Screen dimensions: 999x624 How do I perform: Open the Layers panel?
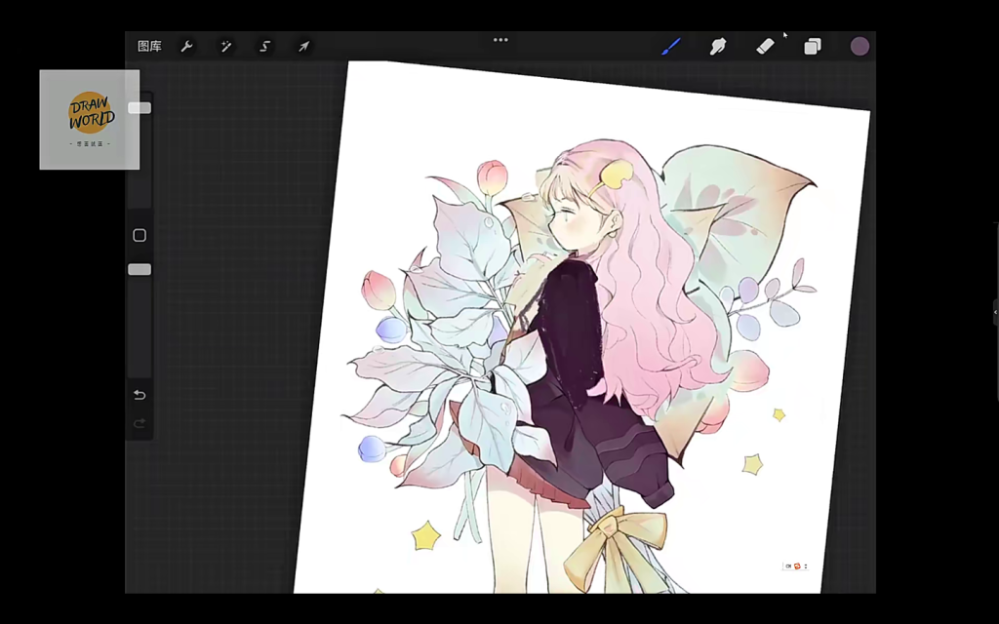pos(812,46)
